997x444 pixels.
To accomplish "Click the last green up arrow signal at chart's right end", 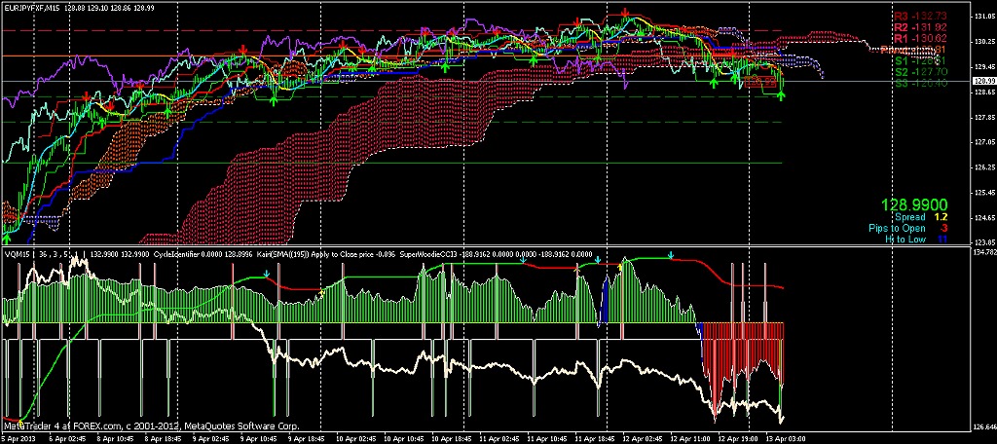I will (782, 95).
